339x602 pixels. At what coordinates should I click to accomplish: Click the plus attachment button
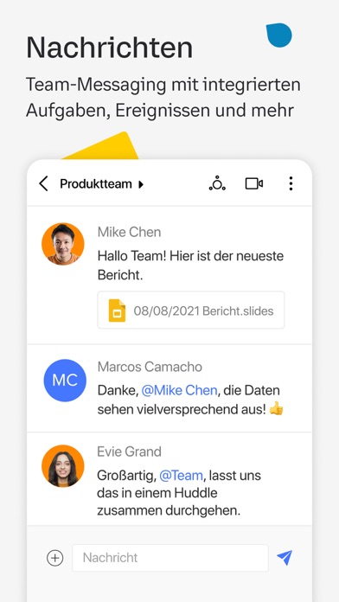(54, 558)
